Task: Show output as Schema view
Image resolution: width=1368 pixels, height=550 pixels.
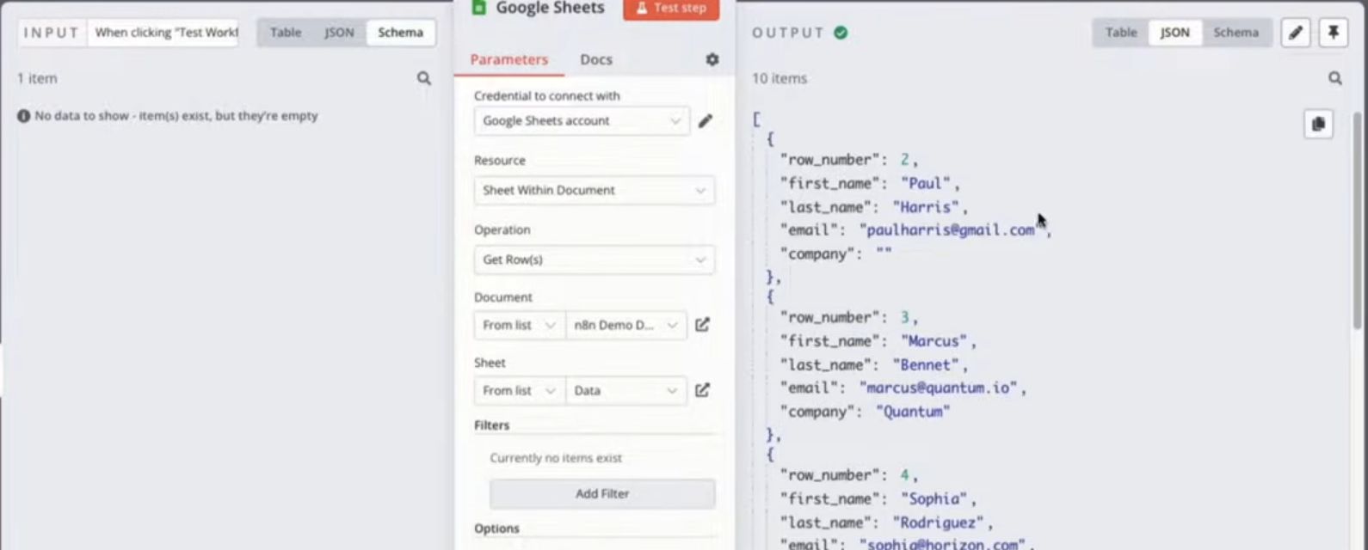Action: [1236, 33]
